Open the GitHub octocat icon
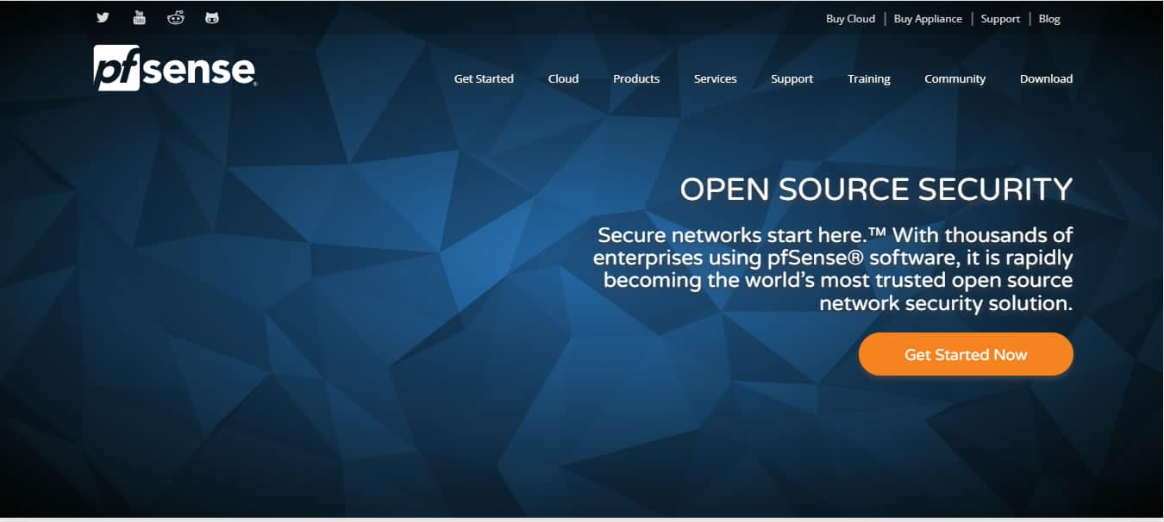 (x=212, y=17)
